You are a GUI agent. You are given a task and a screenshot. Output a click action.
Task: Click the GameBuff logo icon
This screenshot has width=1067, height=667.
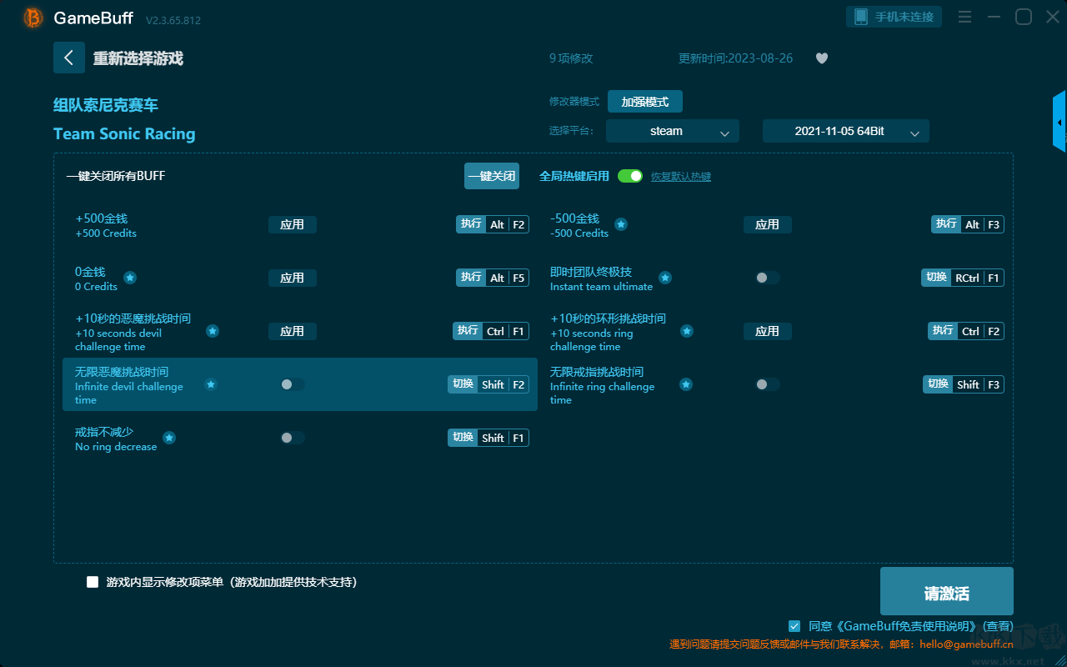(x=33, y=18)
